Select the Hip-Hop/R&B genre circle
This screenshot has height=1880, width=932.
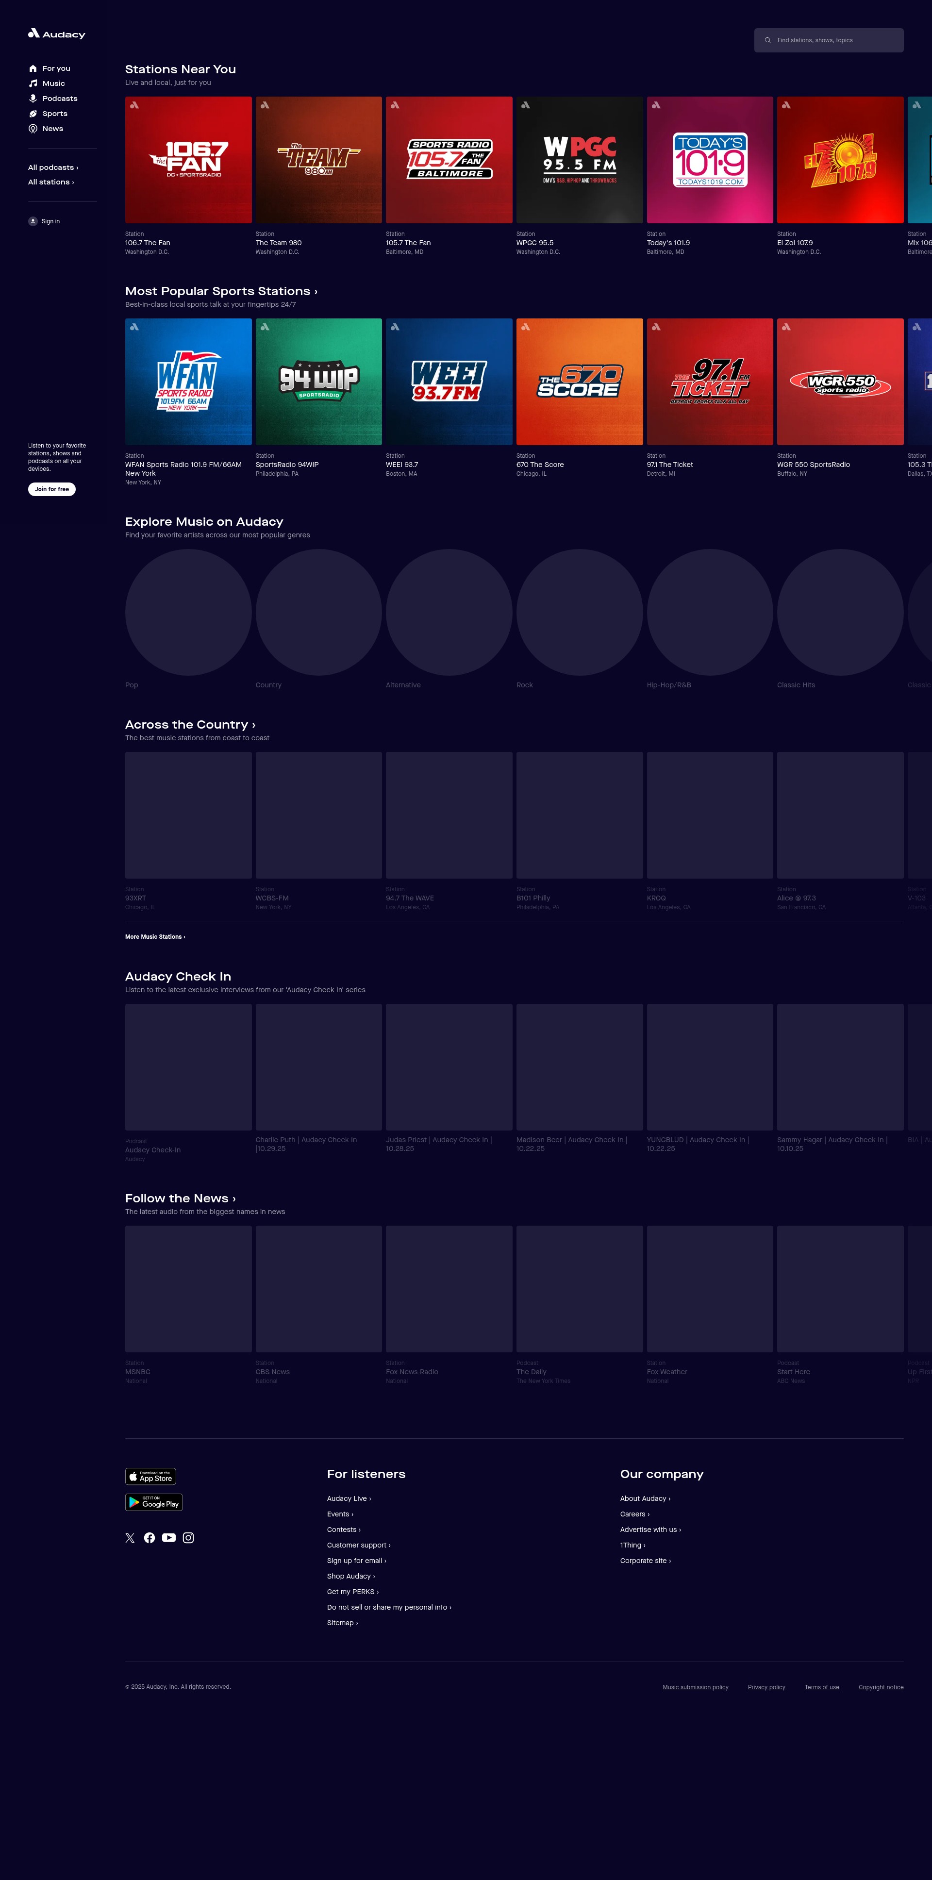[x=710, y=612]
